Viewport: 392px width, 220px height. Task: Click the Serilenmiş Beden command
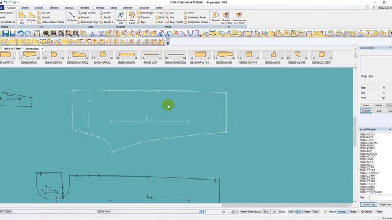click(195, 18)
